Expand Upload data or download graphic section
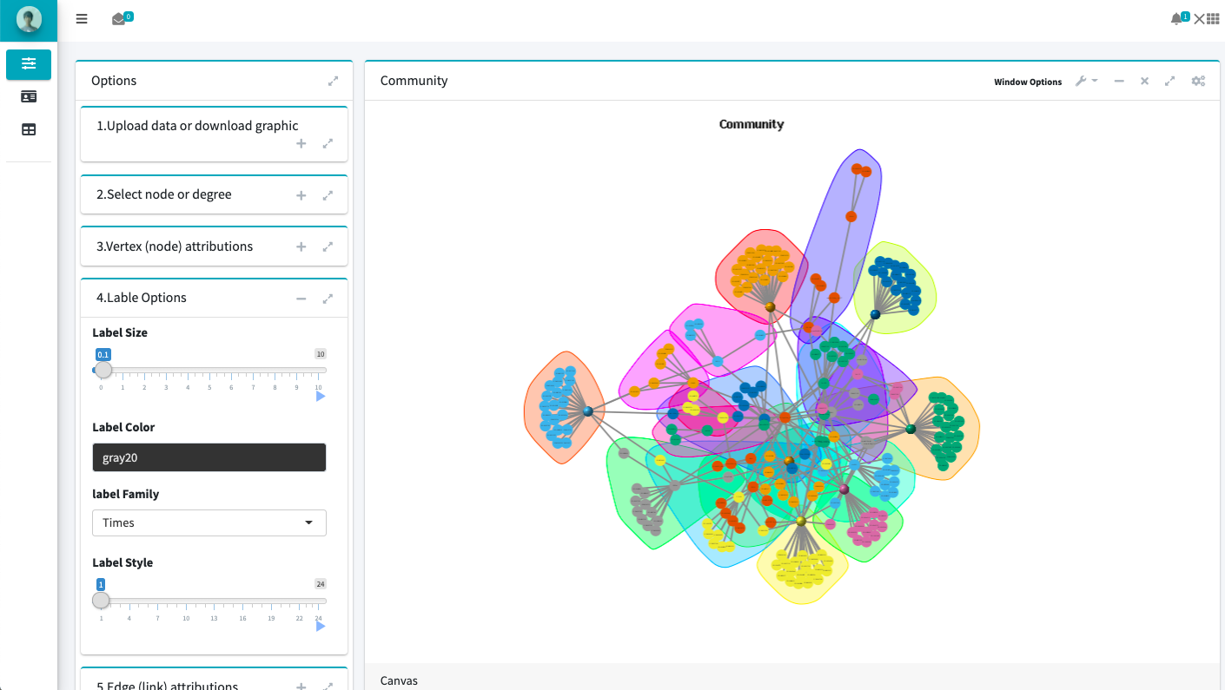 click(x=301, y=143)
